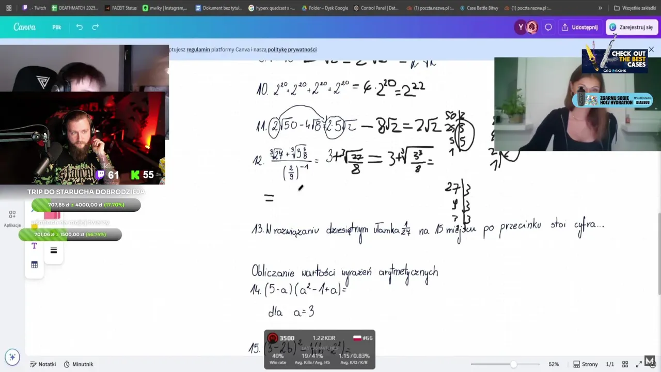The width and height of the screenshot is (661, 372).
Task: Open the Plik menu in Canva
Action: coord(57,27)
